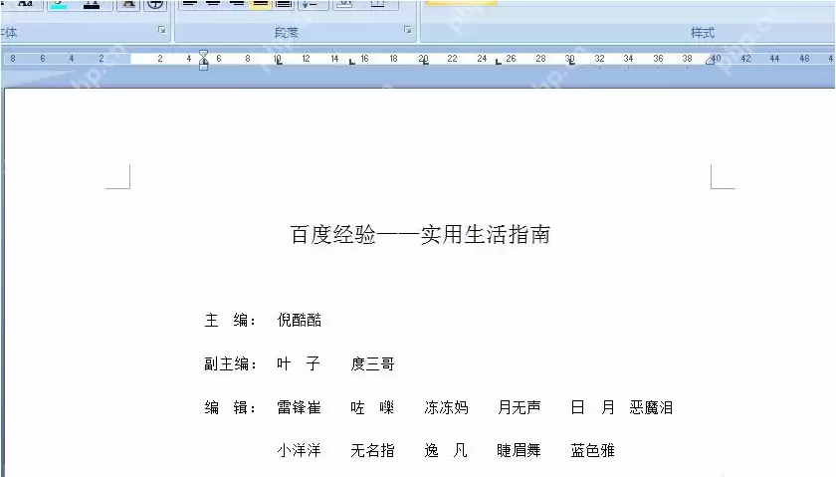Open the 段落 paragraph dialog launcher arrow

tap(408, 31)
